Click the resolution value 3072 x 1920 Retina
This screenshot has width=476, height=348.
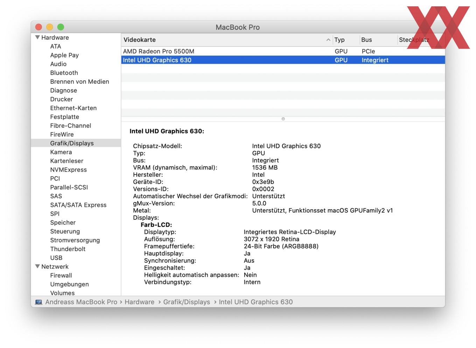point(272,239)
